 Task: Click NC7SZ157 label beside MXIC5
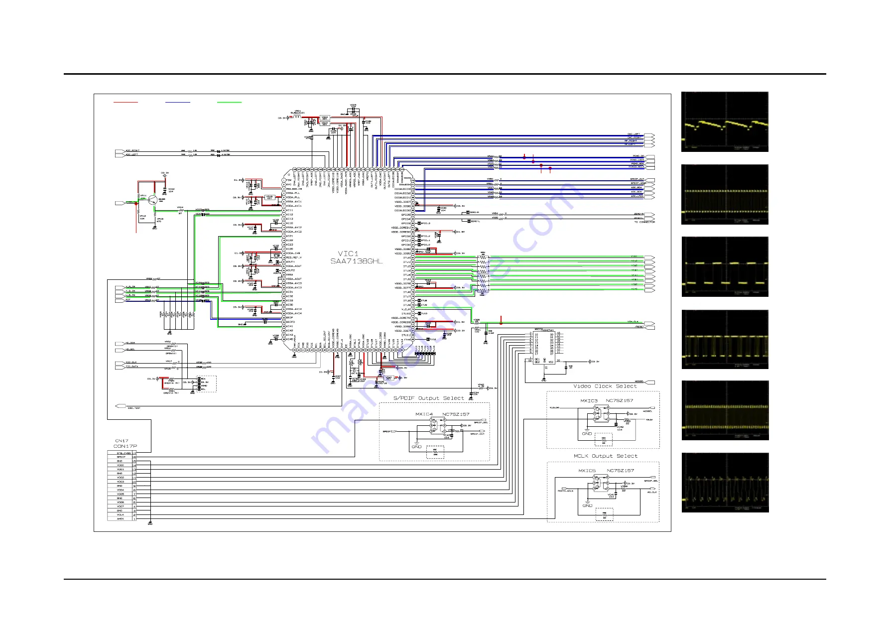(x=620, y=471)
